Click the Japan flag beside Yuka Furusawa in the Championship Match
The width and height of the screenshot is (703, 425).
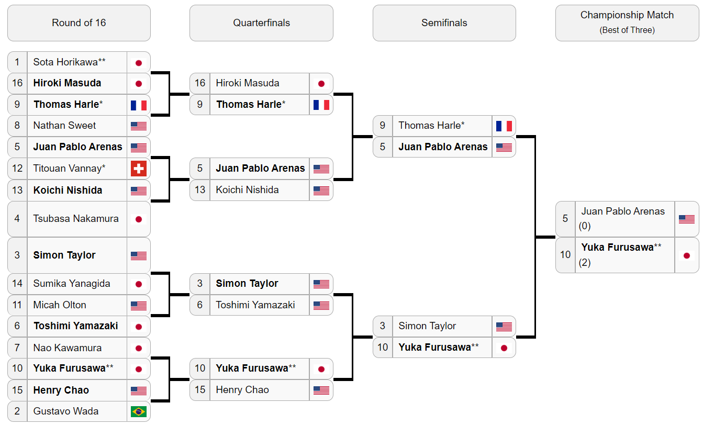pos(687,255)
